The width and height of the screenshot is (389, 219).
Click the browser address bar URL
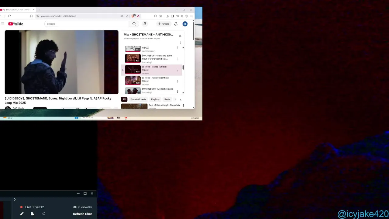(x=58, y=16)
